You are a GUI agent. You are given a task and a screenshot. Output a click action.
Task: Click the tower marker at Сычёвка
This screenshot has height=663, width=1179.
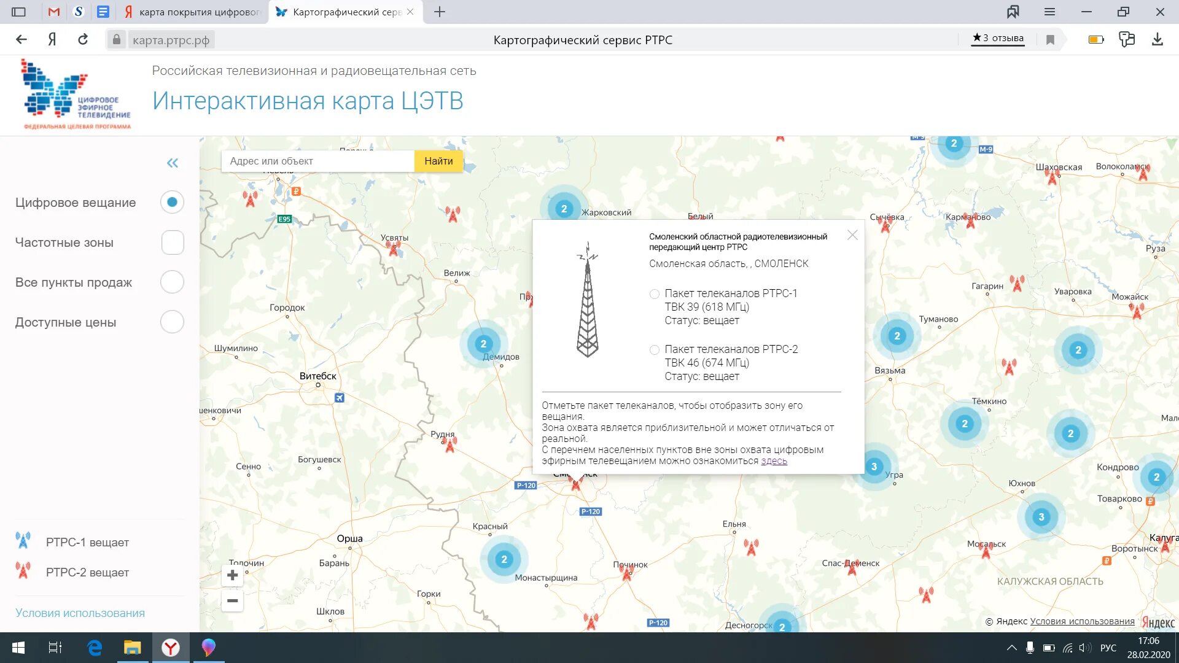885,224
